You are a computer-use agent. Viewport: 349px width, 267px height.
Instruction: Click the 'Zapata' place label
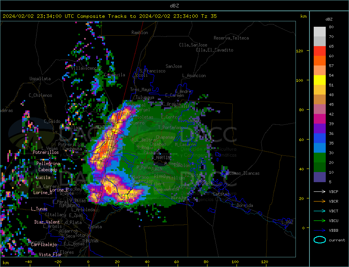click(95, 227)
